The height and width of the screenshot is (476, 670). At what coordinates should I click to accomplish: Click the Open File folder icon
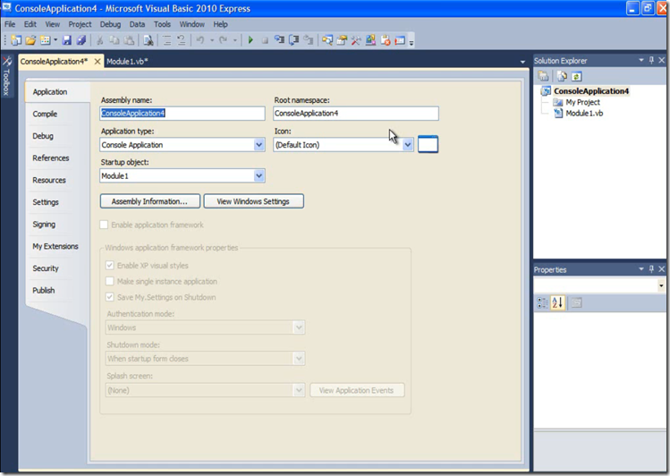(x=30, y=40)
